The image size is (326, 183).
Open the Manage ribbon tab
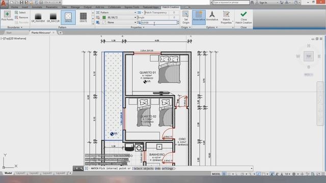pos(75,7)
